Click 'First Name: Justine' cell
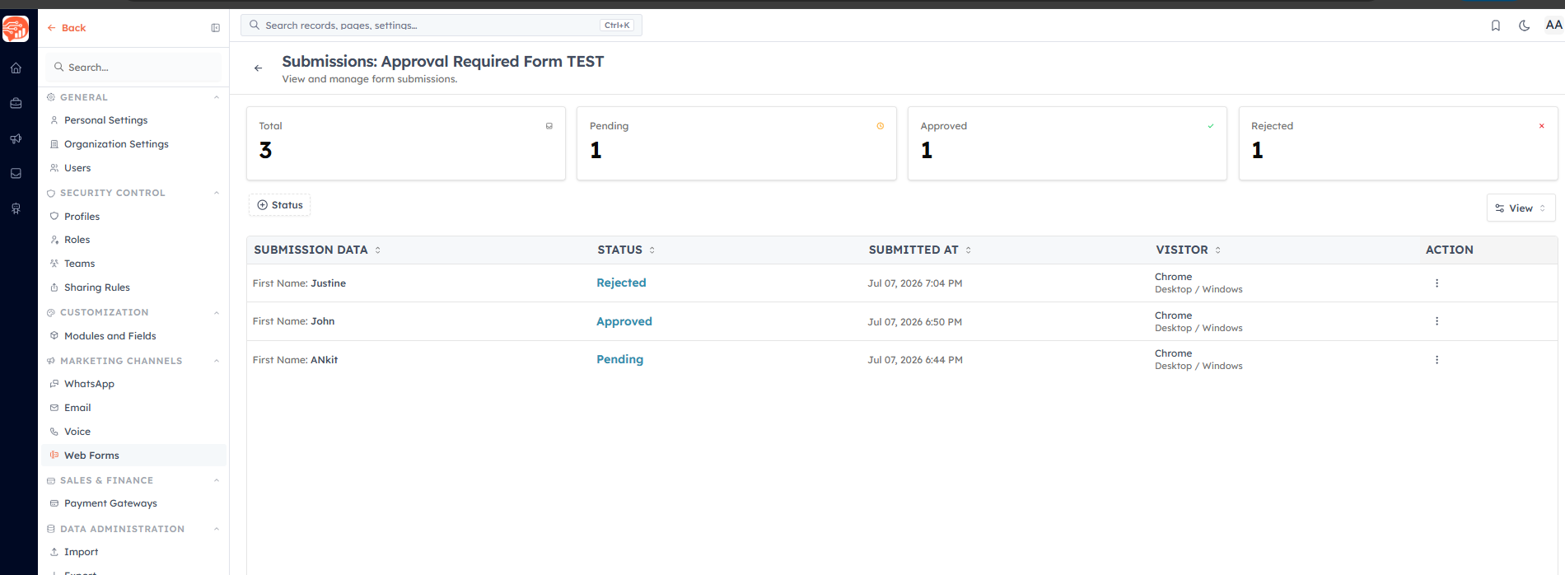This screenshot has width=1565, height=575. pos(299,283)
